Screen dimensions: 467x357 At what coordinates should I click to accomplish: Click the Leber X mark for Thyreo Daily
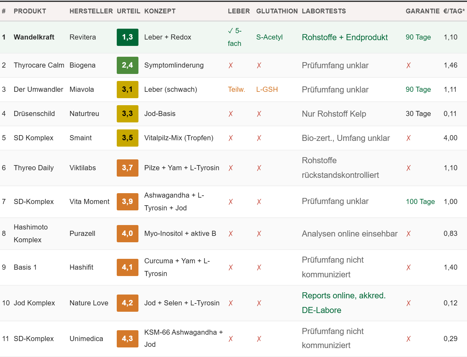231,168
